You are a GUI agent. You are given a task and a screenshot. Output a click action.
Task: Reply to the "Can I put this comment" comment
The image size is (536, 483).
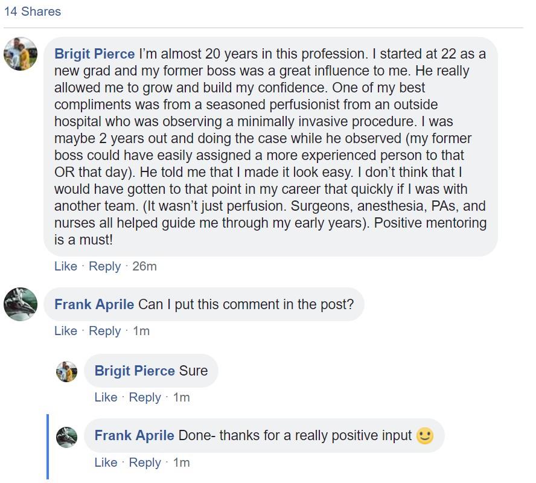click(x=104, y=331)
